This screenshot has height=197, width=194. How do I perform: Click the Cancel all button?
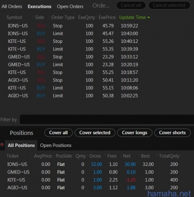coord(131,6)
